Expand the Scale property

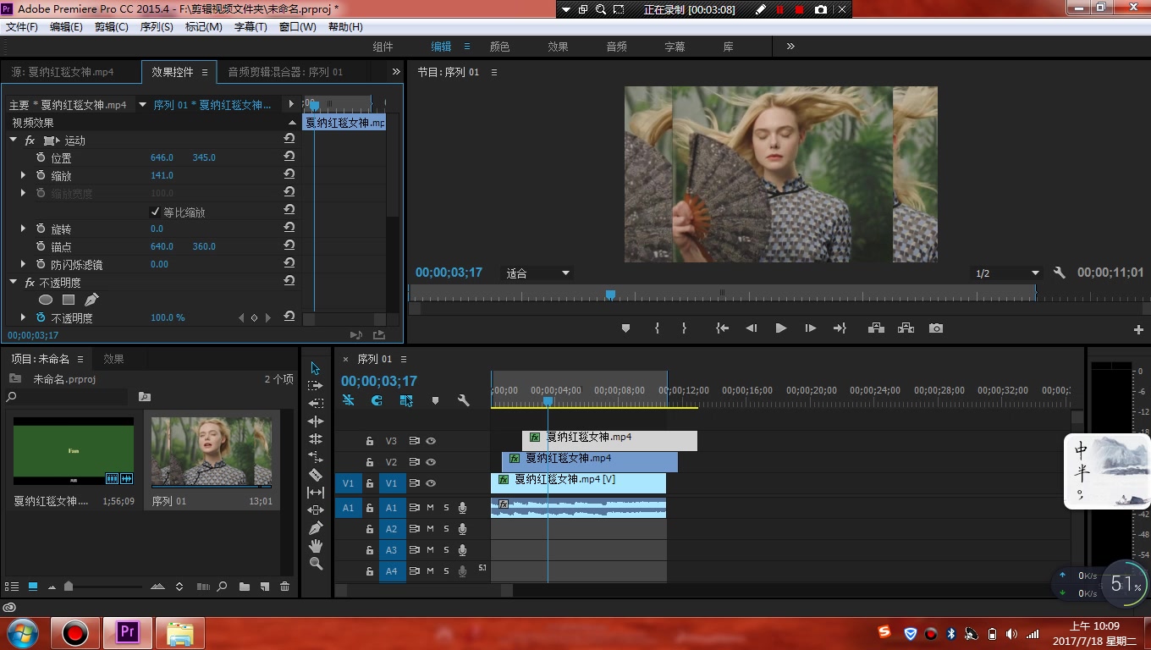pos(23,175)
